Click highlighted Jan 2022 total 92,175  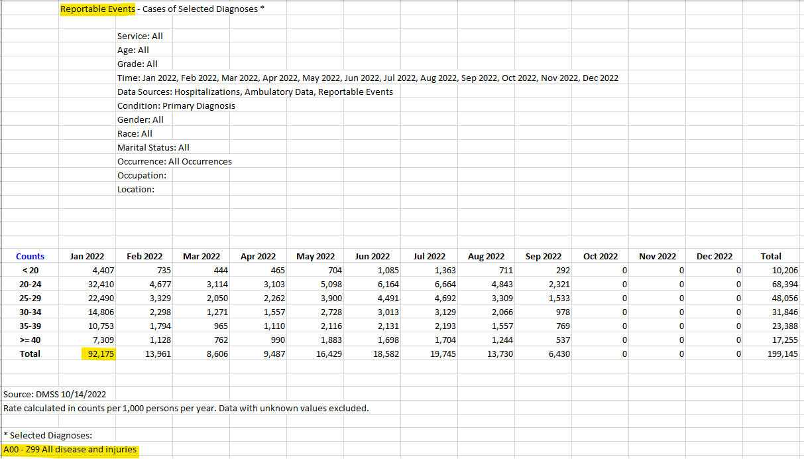[x=98, y=354]
